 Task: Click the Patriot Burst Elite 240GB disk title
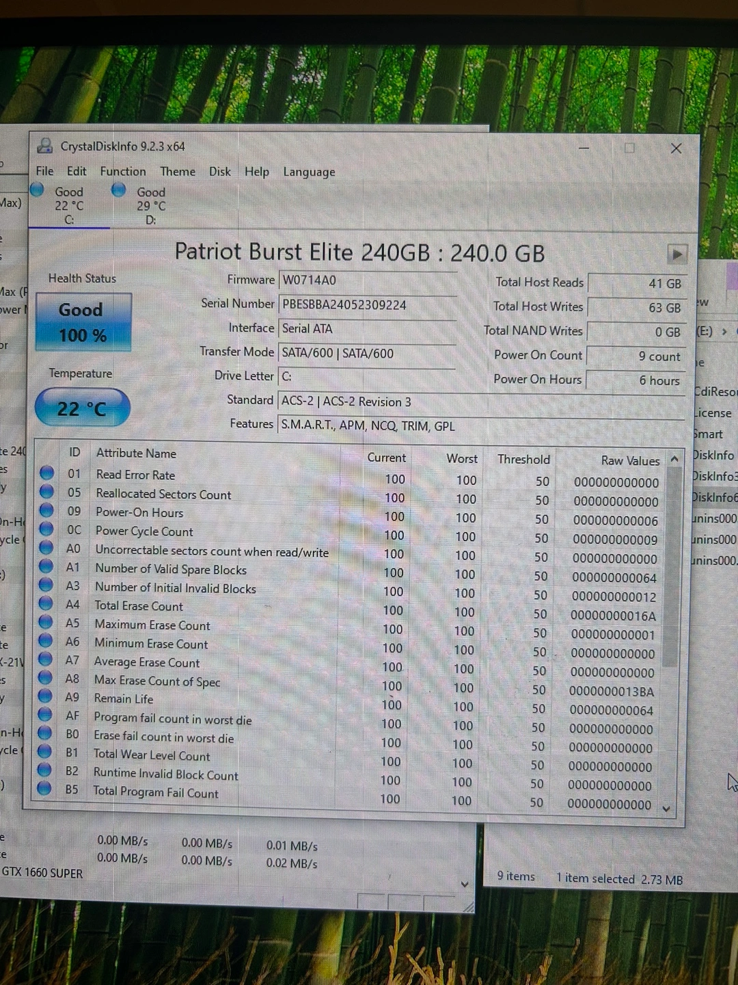(x=359, y=252)
